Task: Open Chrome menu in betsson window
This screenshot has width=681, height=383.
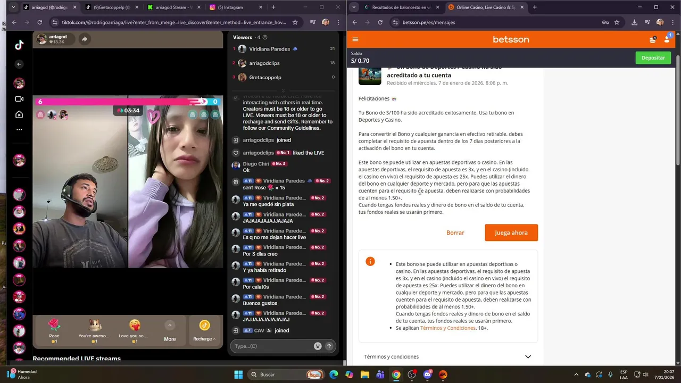Action: tap(672, 22)
